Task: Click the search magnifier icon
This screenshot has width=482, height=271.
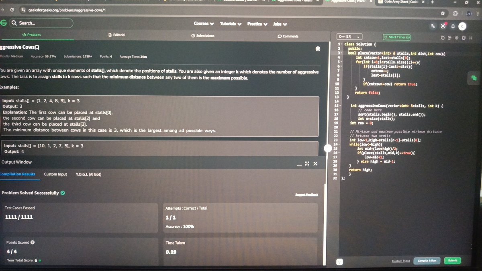Action: click(14, 23)
